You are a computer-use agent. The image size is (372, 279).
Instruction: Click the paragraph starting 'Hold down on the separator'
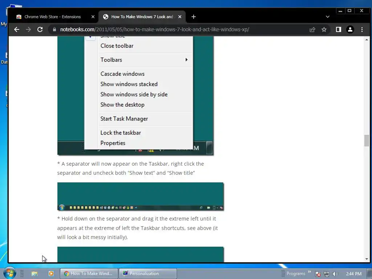tap(137, 228)
